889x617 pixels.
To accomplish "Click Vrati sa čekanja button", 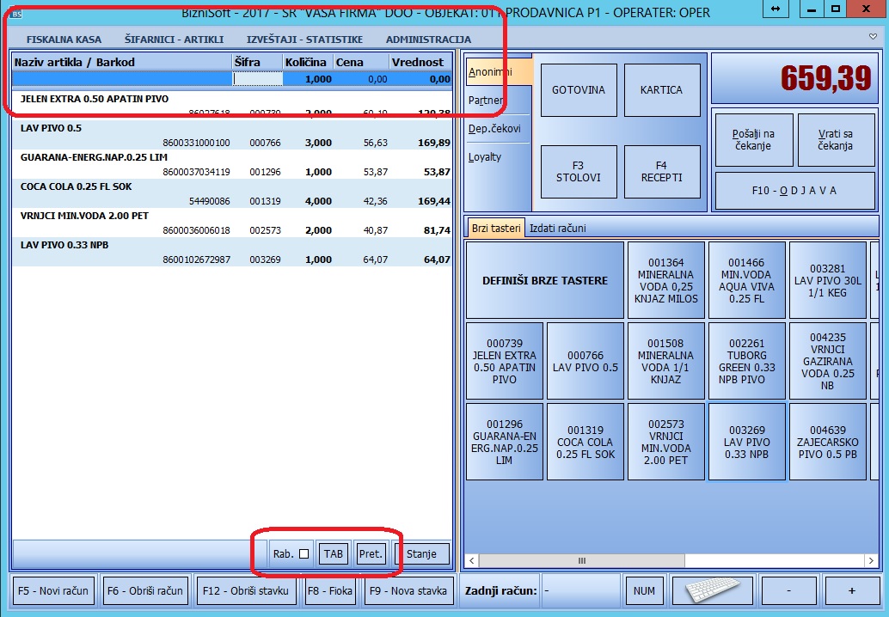I will [836, 140].
